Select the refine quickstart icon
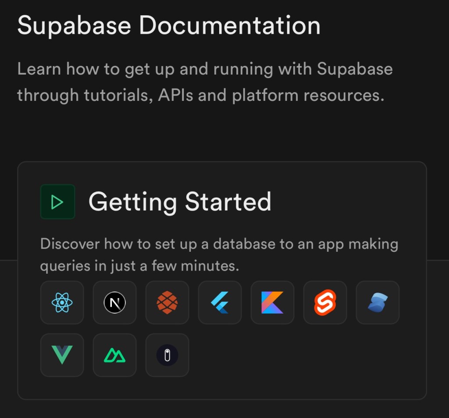 167,355
